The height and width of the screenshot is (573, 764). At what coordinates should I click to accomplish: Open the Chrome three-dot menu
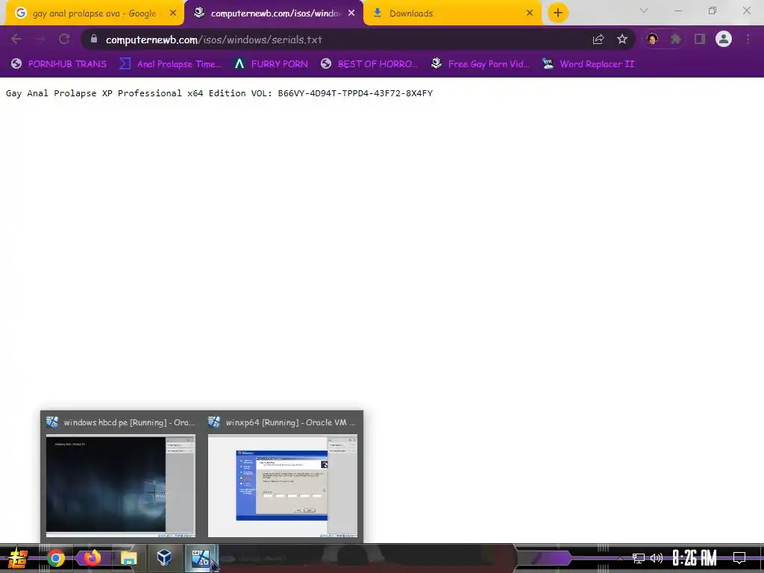[748, 40]
